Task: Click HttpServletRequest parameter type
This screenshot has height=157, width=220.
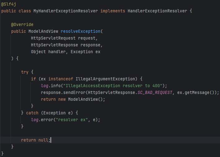Action: (x=53, y=38)
